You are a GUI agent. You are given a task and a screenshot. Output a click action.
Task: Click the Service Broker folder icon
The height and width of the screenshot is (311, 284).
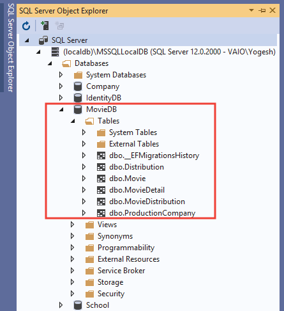[89, 271]
